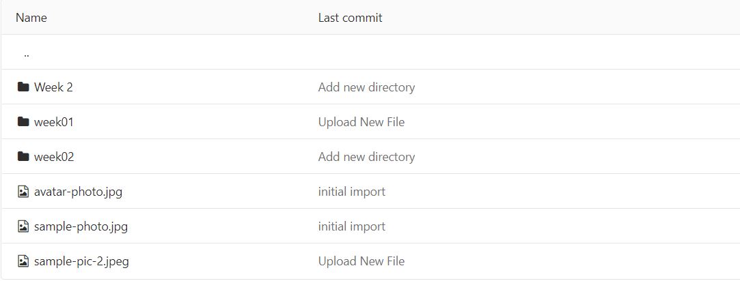
Task: Open the Week 2 'Add new directory' commit
Action: 366,87
